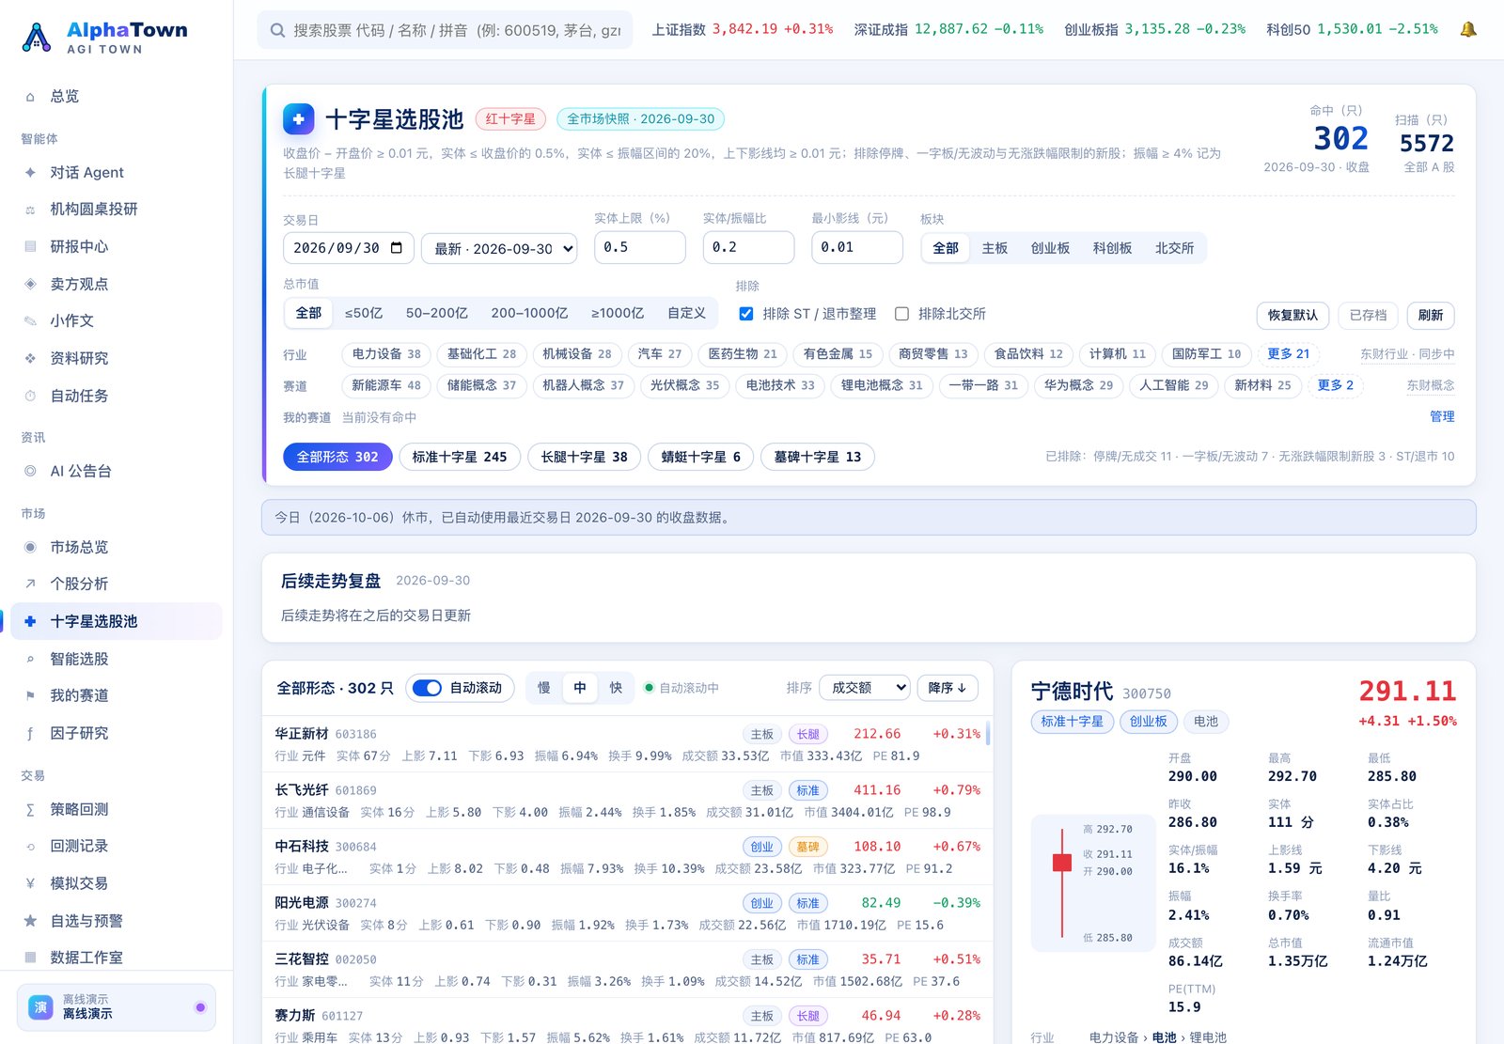1504x1044 pixels.
Task: Set scroll speed to 快
Action: (616, 688)
